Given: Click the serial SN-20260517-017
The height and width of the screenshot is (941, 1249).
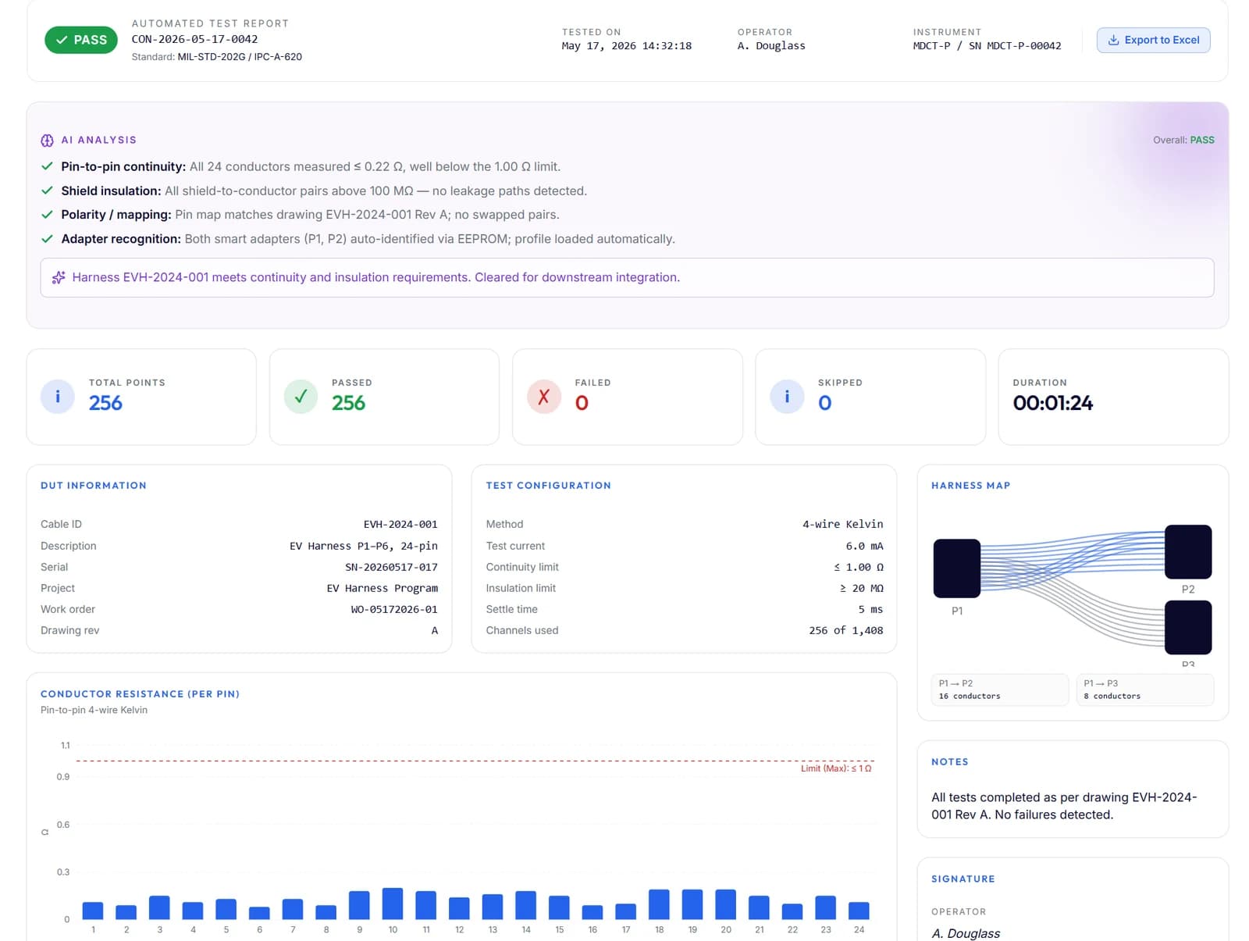Looking at the screenshot, I should (391, 567).
